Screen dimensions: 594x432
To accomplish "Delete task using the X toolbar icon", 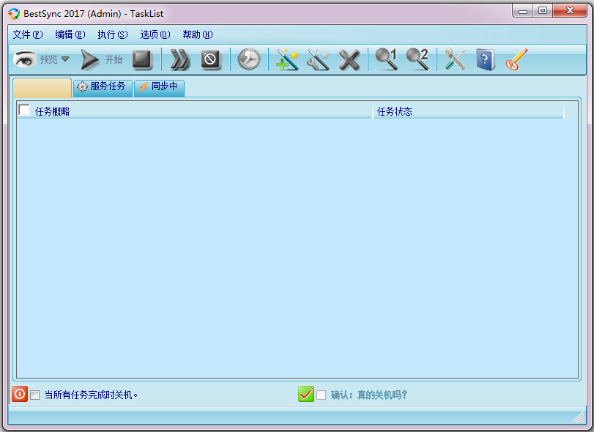I will pyautogui.click(x=349, y=59).
